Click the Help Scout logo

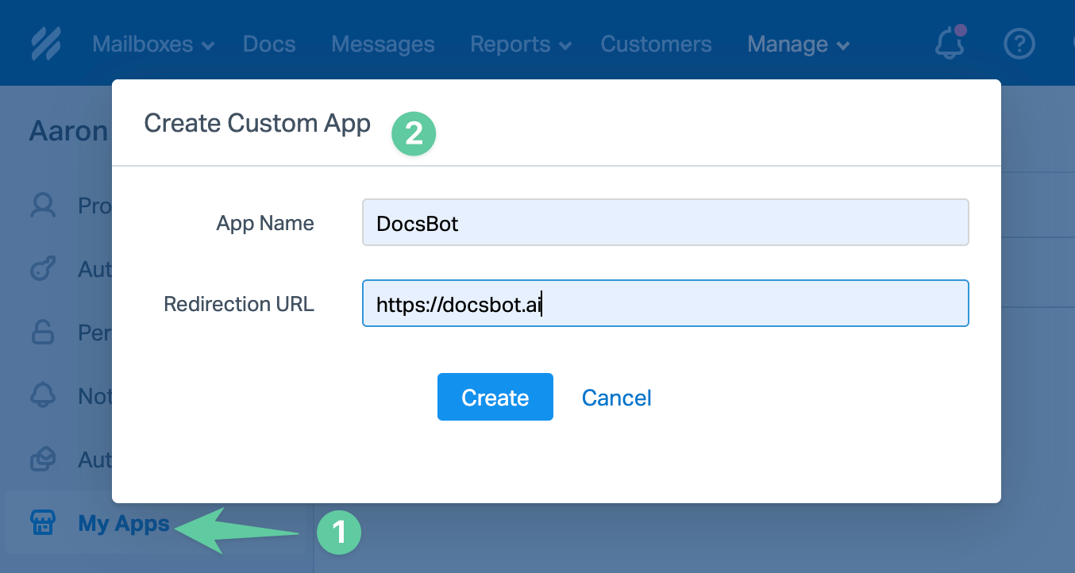[45, 43]
